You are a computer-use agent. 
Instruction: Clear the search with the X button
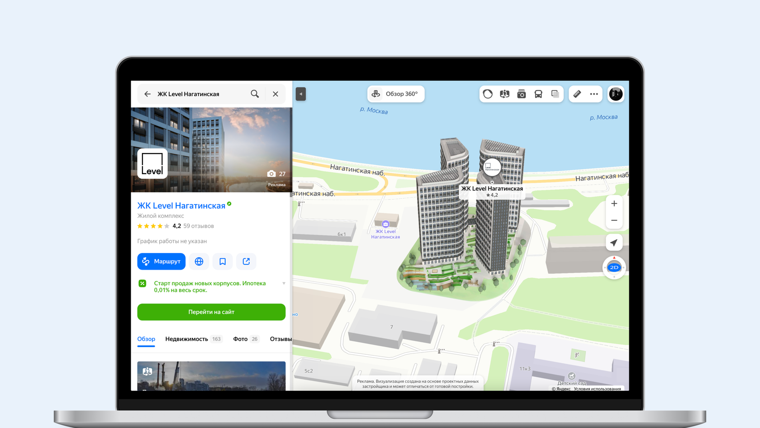275,94
